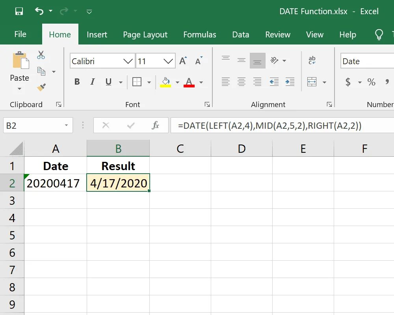Click Merge & Center icon
This screenshot has height=315, width=394.
point(312,82)
